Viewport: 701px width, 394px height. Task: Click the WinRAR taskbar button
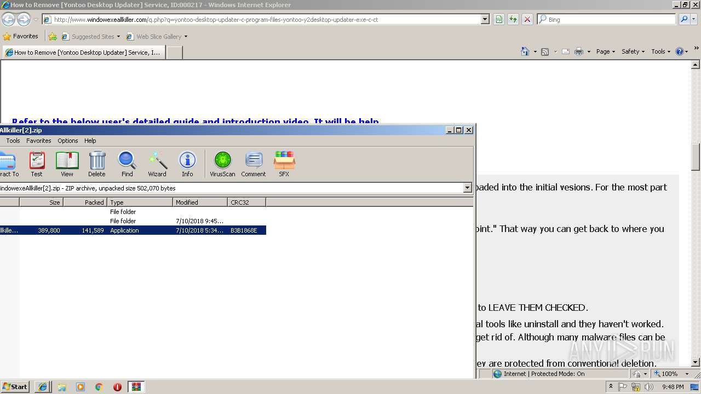[136, 387]
